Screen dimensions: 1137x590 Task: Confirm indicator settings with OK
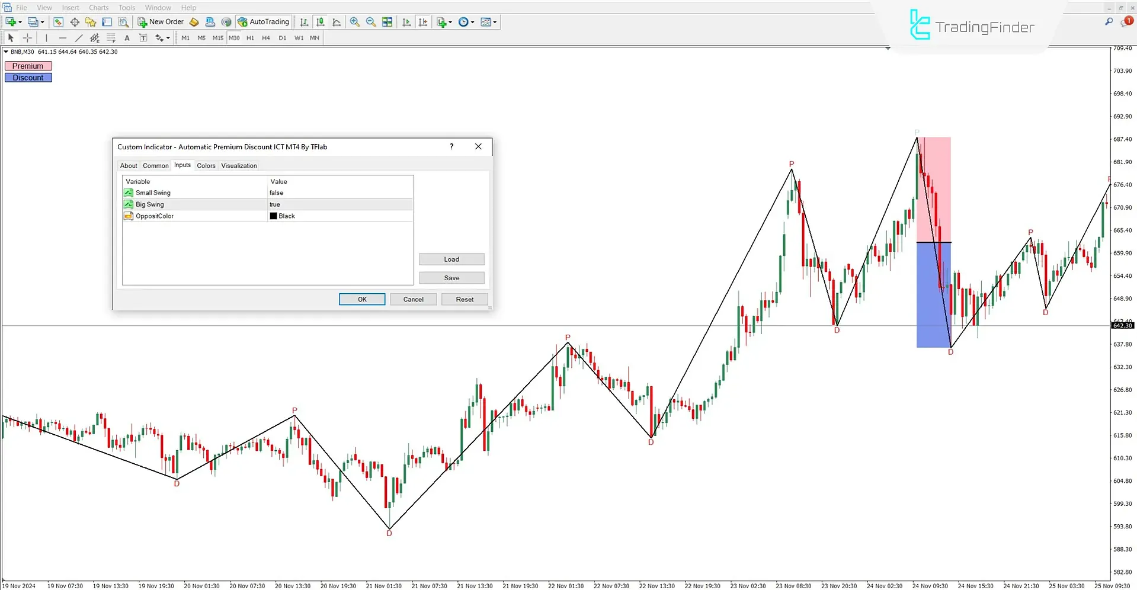point(361,299)
